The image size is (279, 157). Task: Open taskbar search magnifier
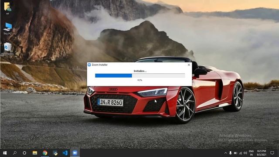[15, 153]
